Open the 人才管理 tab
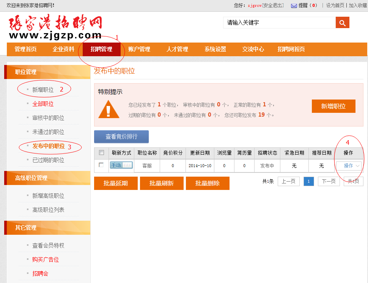This screenshot has width=368, height=283. point(177,49)
